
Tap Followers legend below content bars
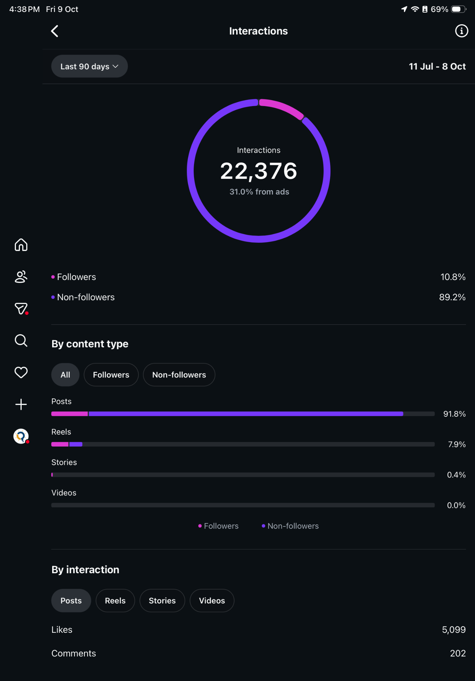218,526
